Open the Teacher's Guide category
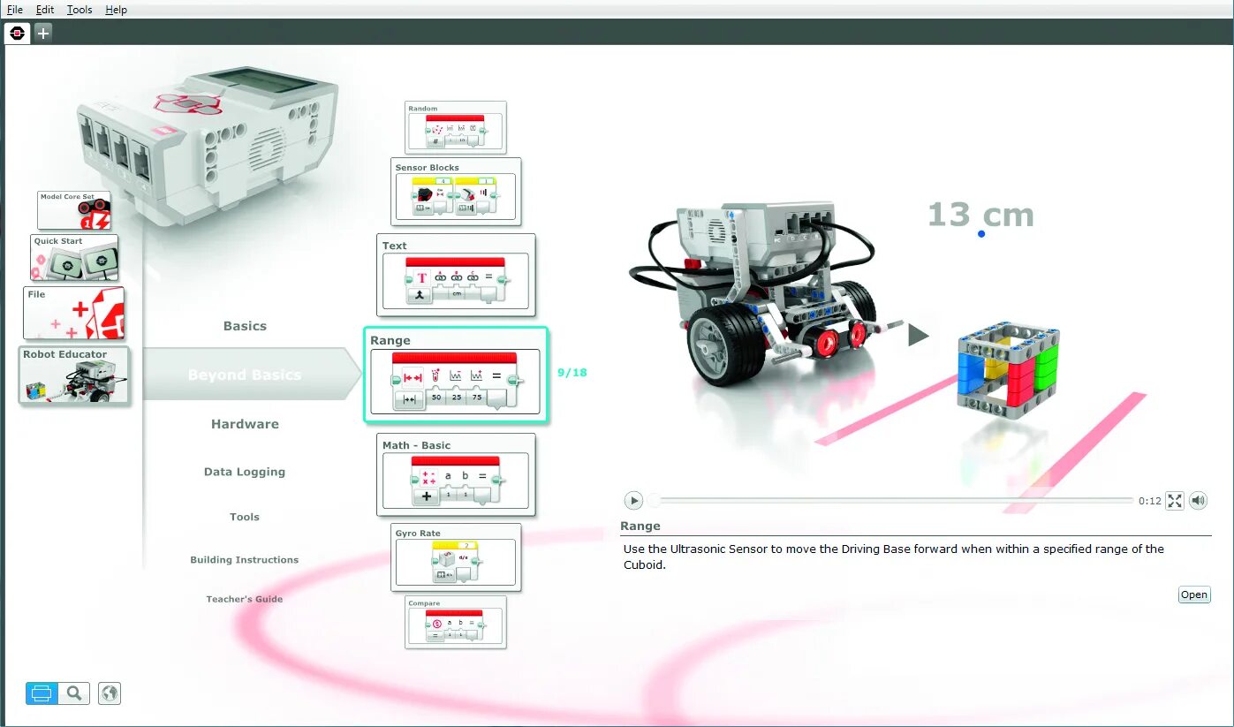This screenshot has height=727, width=1234. click(245, 599)
